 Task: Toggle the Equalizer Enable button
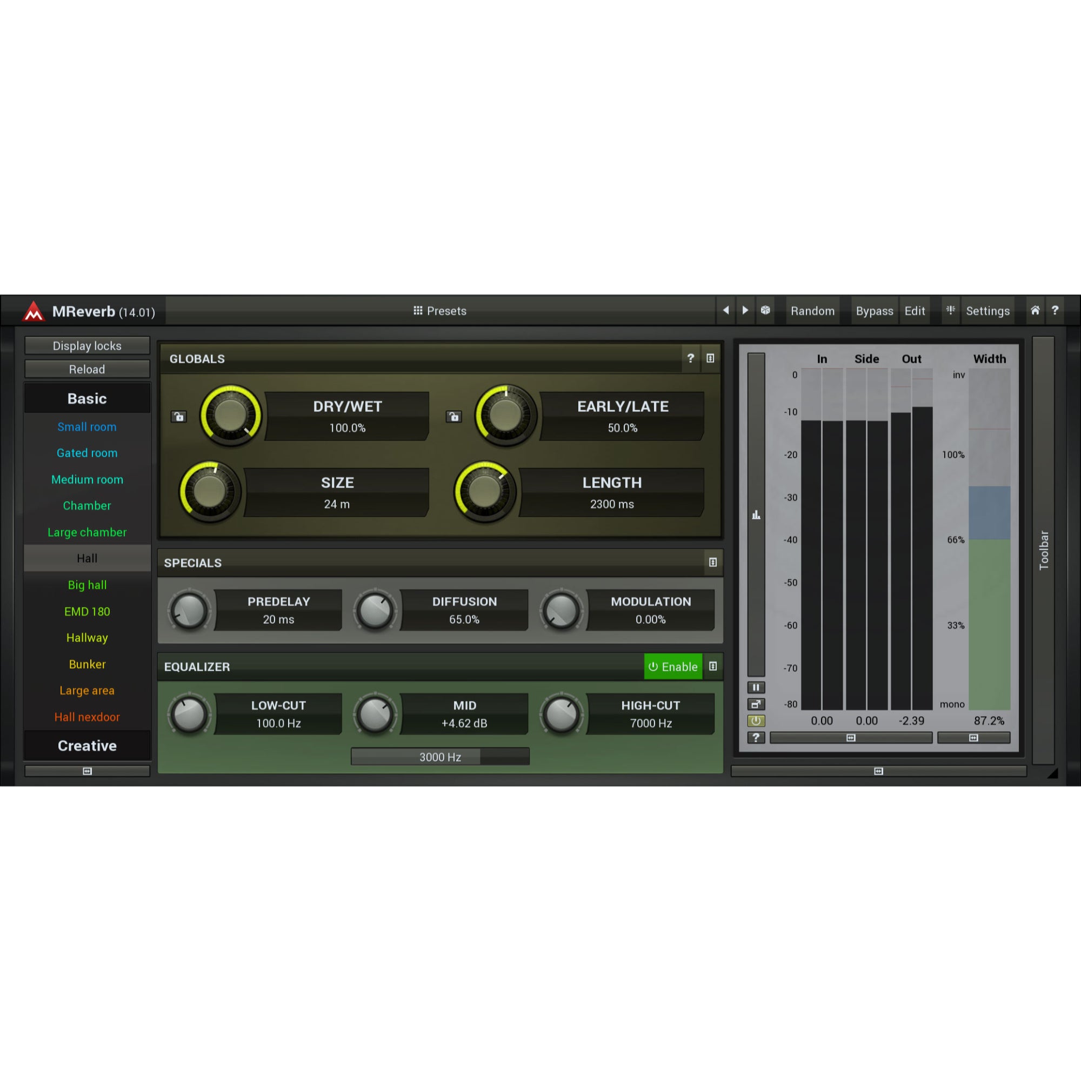(673, 666)
